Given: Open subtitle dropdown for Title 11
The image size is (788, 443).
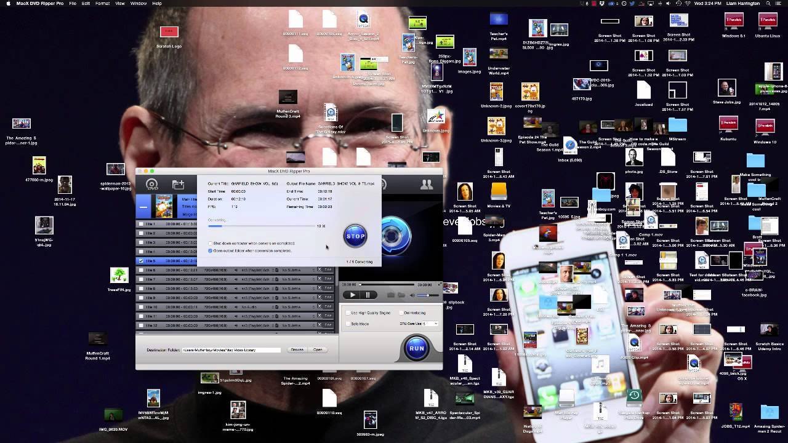Looking at the screenshot, I should 299,316.
